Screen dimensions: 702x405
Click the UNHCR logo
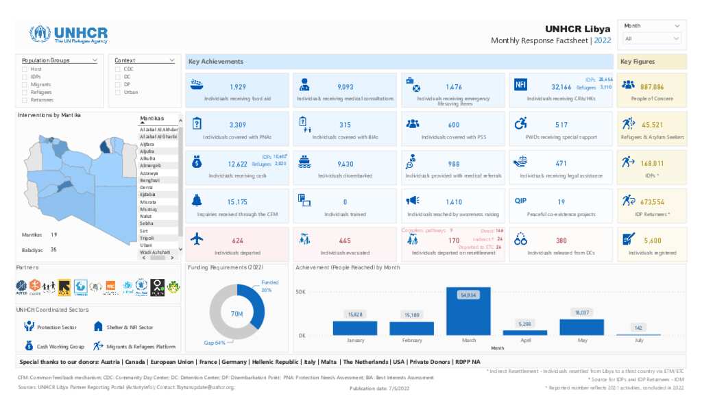click(x=69, y=34)
